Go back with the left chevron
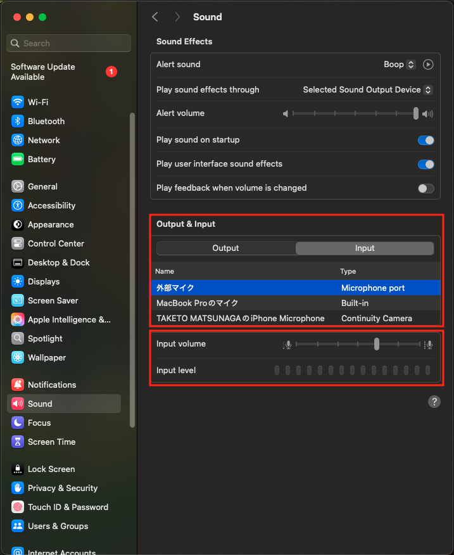 click(x=155, y=17)
